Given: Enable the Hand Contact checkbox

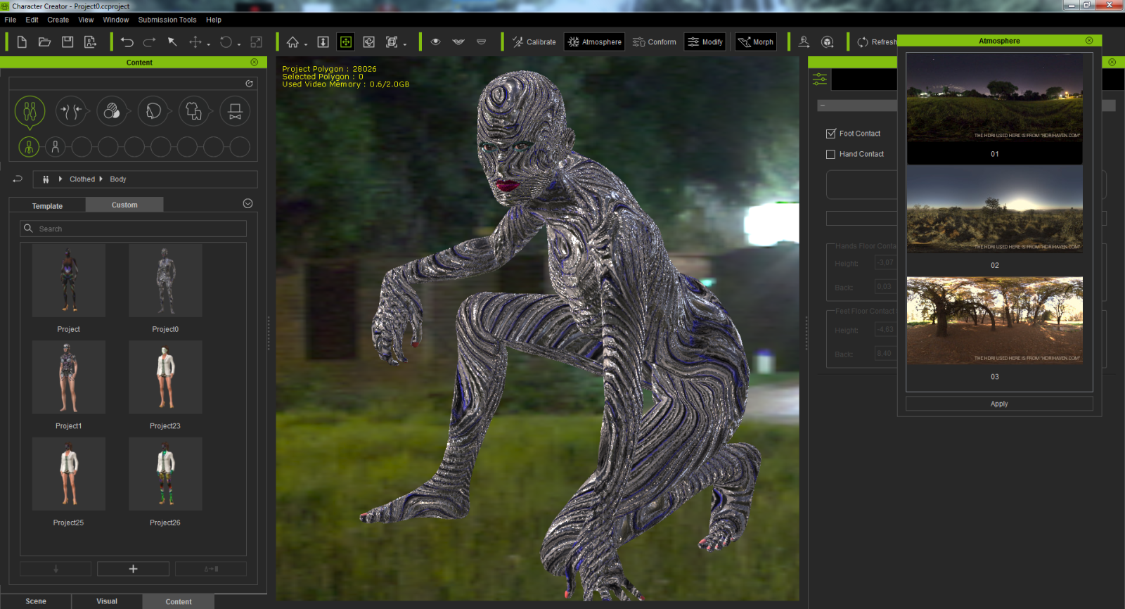Looking at the screenshot, I should point(831,154).
